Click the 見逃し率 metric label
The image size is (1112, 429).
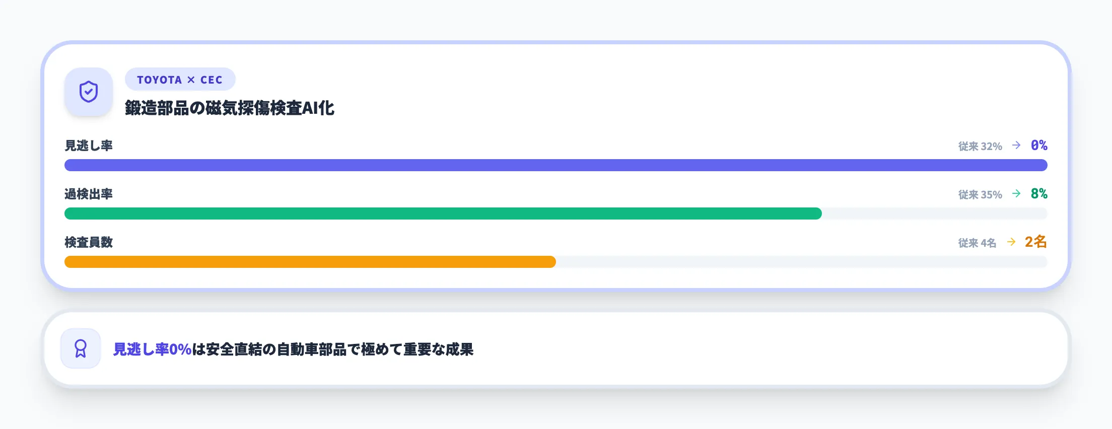pos(89,146)
